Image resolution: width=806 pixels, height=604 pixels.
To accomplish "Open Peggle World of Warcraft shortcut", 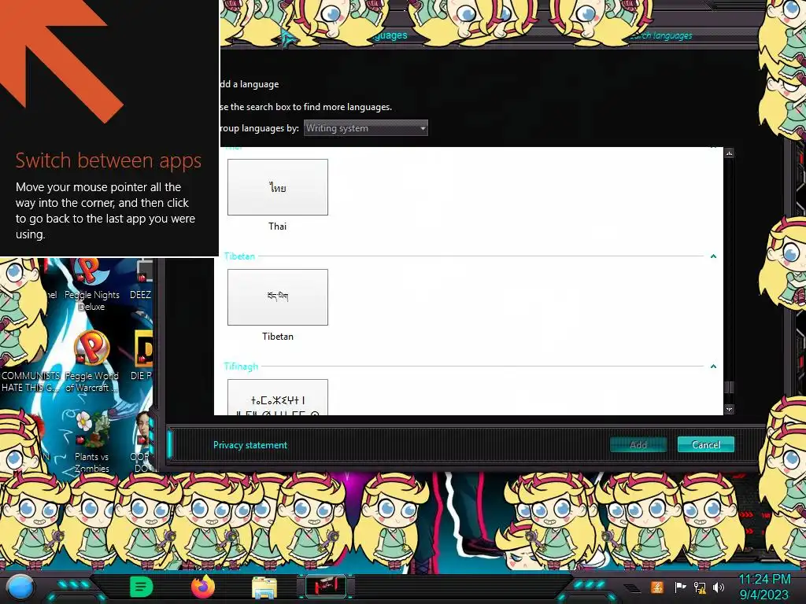I will click(x=91, y=362).
